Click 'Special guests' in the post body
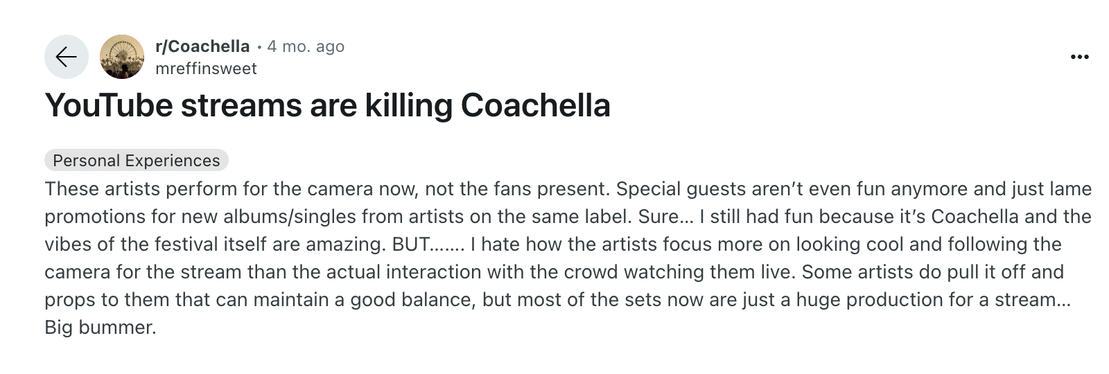 (676, 189)
